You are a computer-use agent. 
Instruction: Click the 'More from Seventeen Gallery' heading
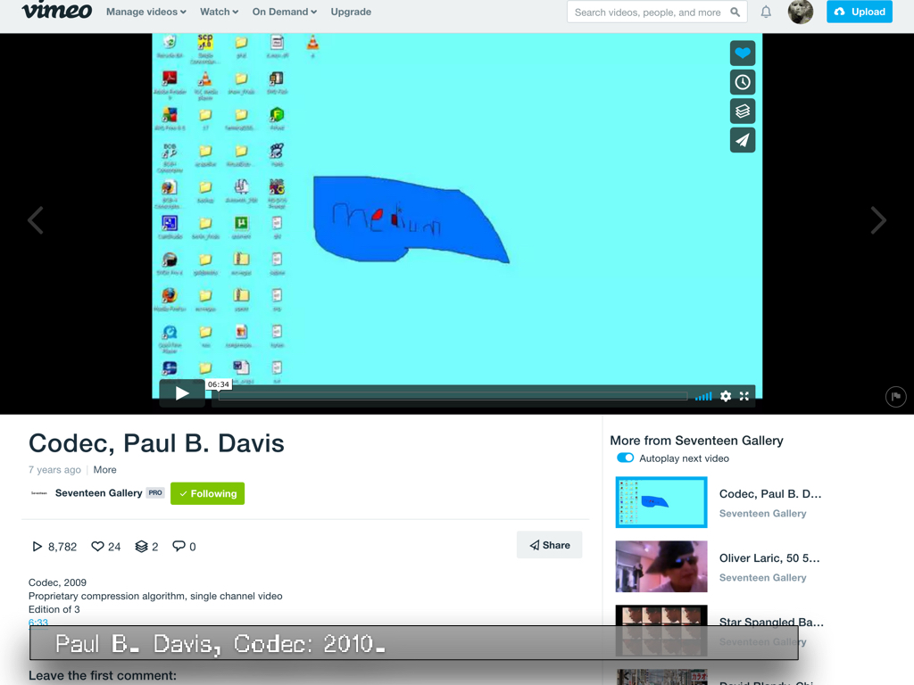pos(696,441)
